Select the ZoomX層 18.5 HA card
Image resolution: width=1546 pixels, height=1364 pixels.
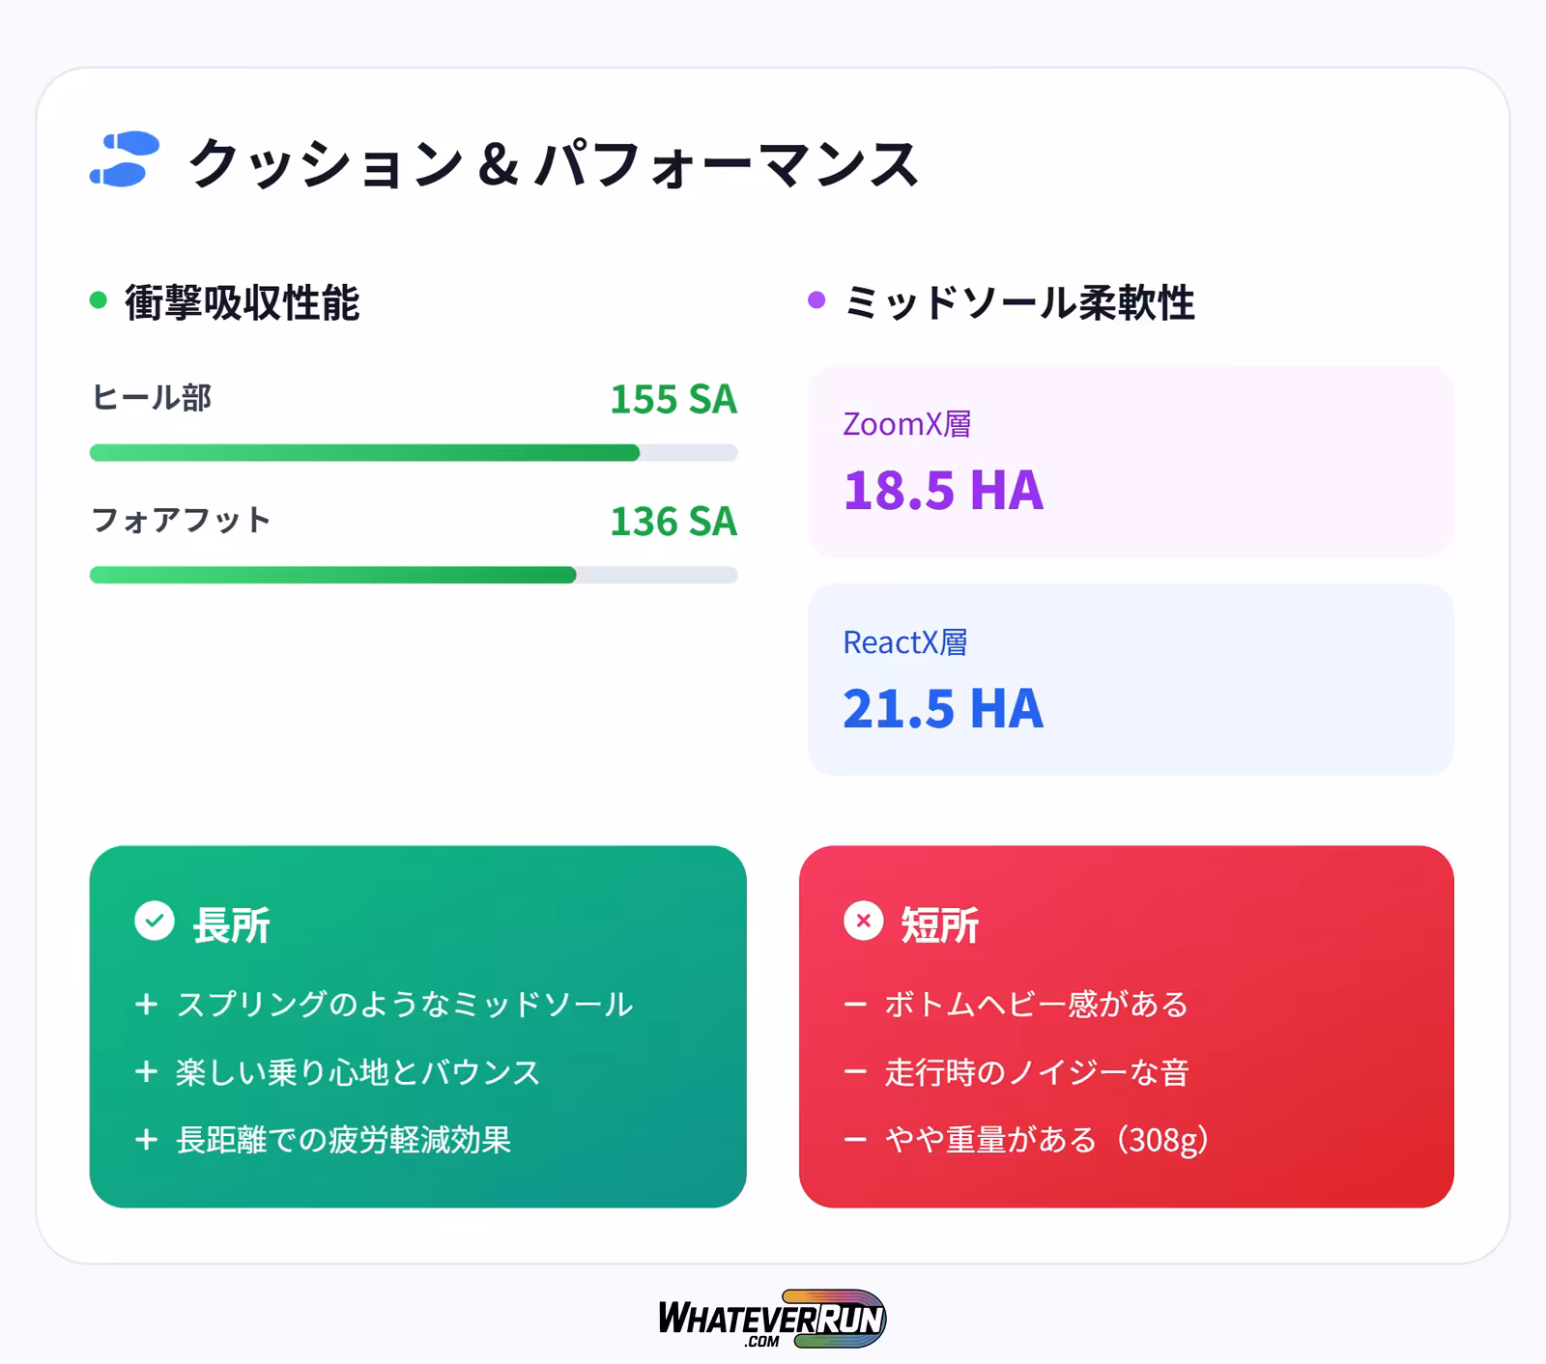click(1131, 462)
